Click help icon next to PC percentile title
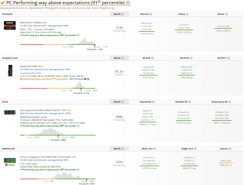The width and height of the screenshot is (244, 185). tap(128, 3)
